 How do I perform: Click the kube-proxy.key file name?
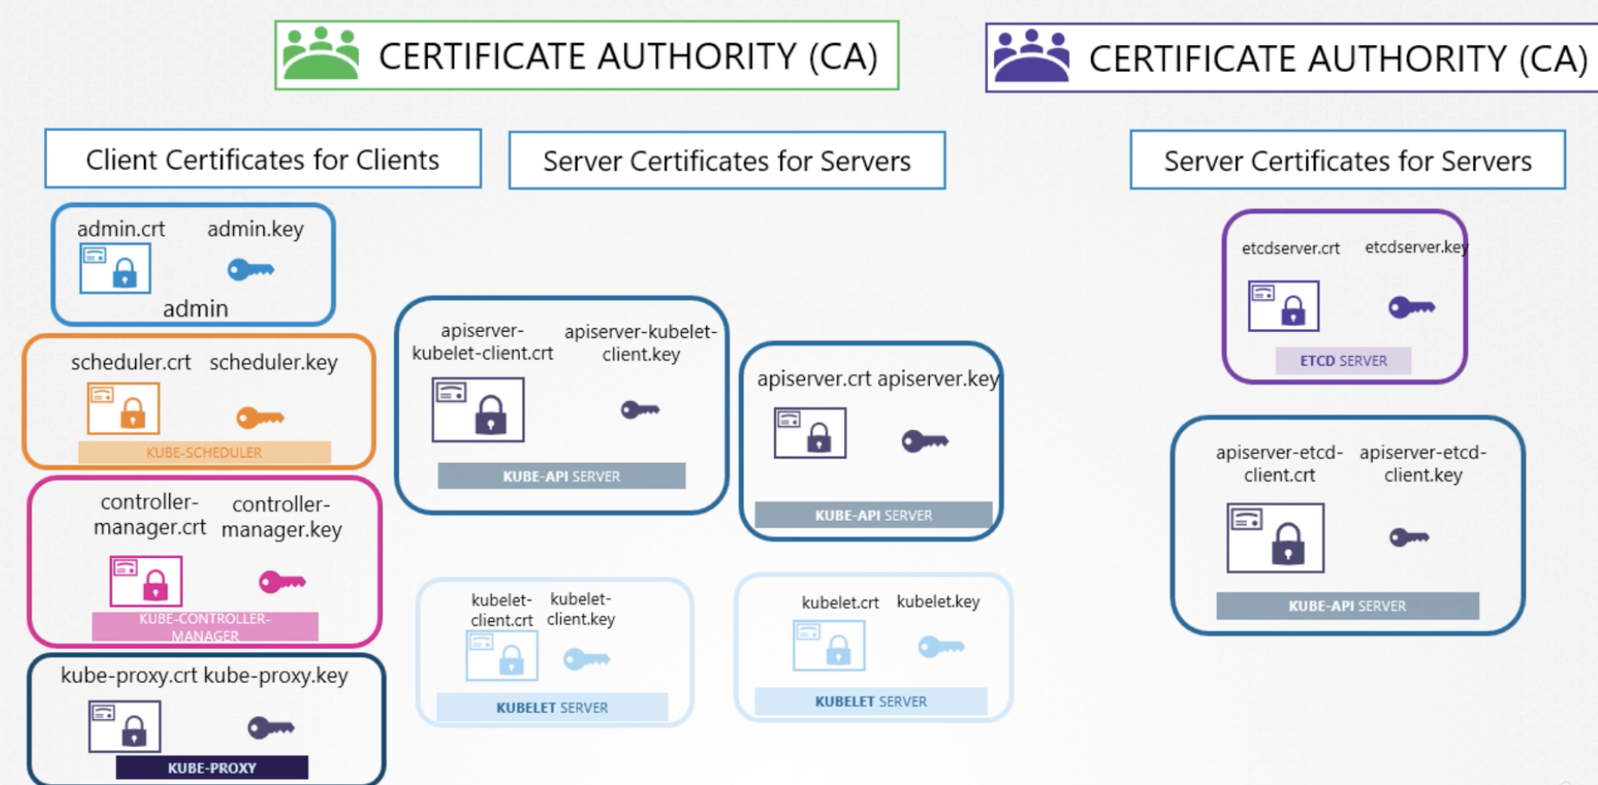point(276,676)
